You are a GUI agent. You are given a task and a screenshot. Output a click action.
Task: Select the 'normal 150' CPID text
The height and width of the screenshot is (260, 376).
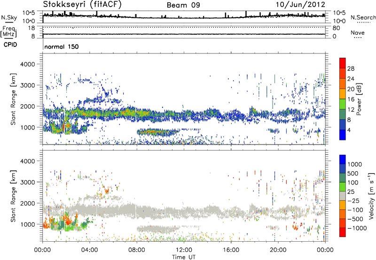pos(62,46)
